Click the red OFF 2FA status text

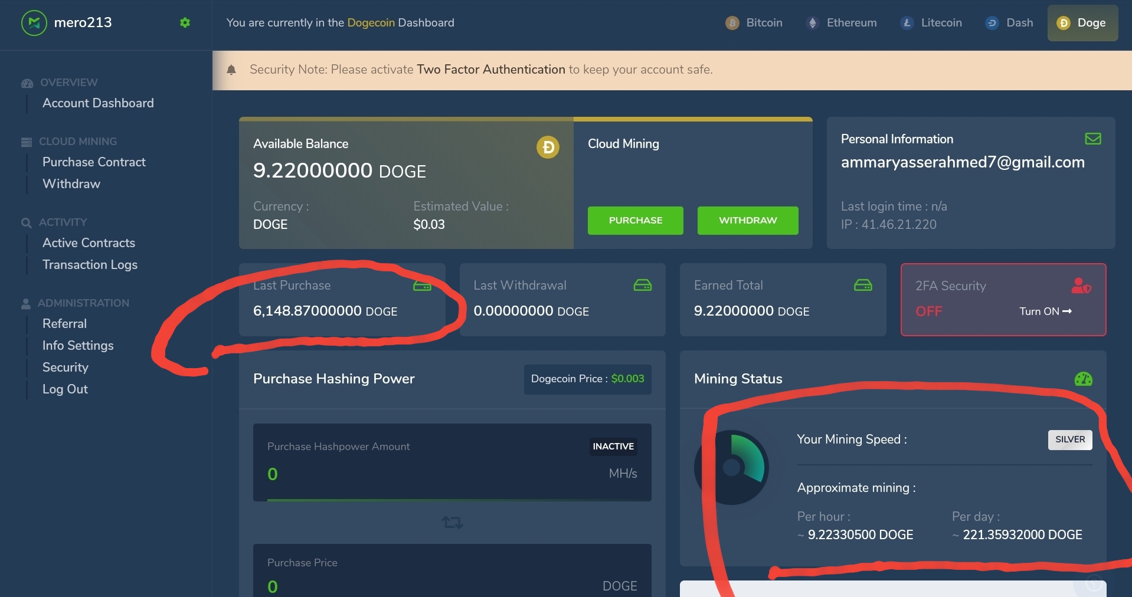[x=928, y=311]
